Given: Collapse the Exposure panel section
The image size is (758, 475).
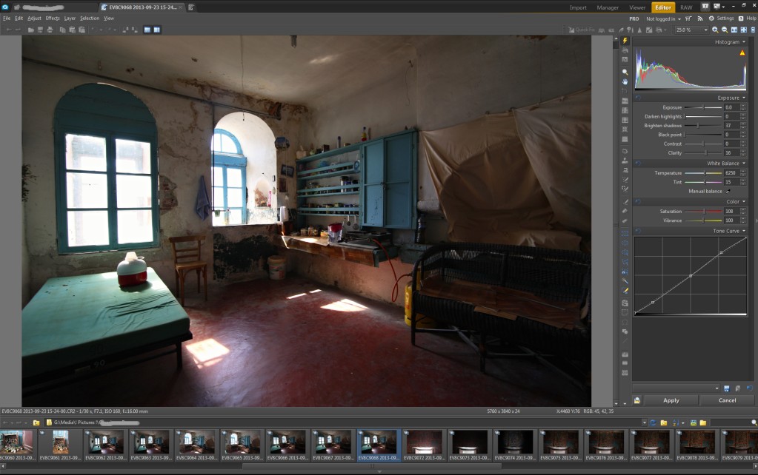Looking at the screenshot, I should pyautogui.click(x=743, y=98).
